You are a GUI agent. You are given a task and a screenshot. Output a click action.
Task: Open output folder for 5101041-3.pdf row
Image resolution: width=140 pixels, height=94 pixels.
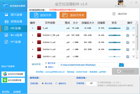pyautogui.click(x=128, y=49)
